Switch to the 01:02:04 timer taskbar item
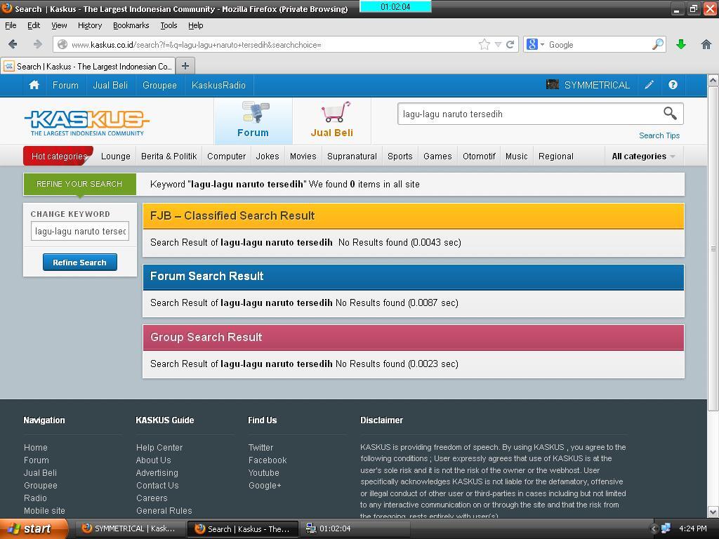This screenshot has height=539, width=719. [356, 529]
